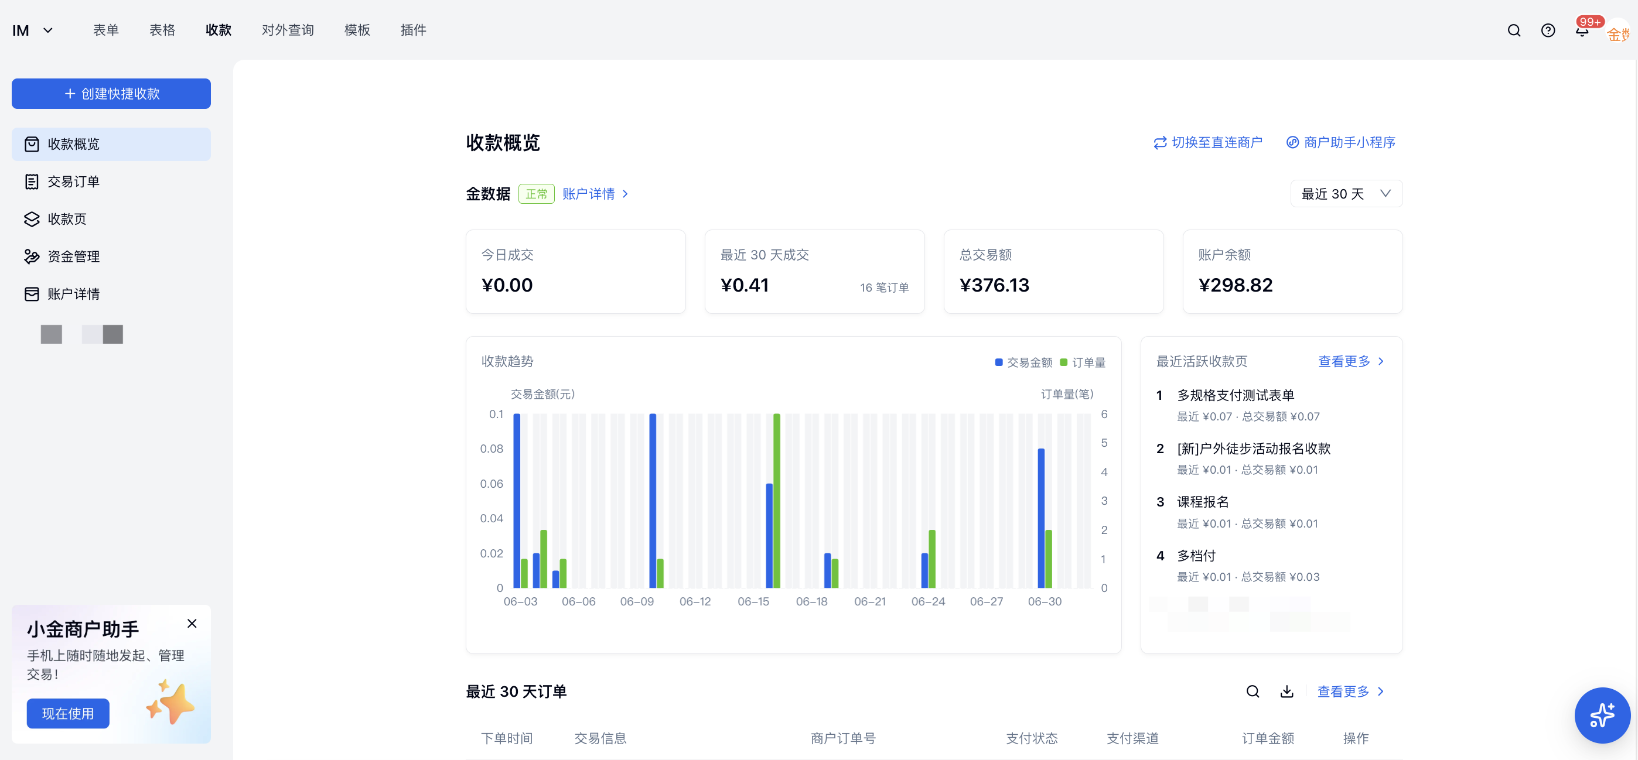Select 收款概览 in sidebar
1638x760 pixels.
111,144
